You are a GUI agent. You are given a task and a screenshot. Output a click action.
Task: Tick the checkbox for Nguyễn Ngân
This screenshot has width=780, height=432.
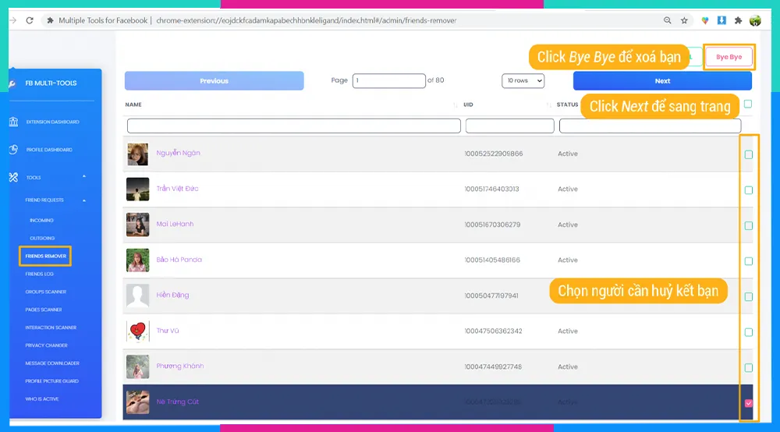click(x=749, y=154)
